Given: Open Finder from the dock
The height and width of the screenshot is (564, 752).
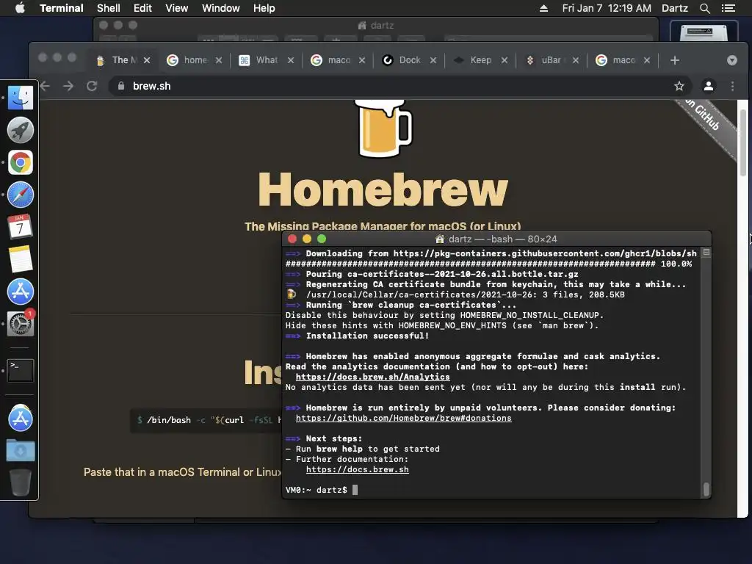Looking at the screenshot, I should (x=20, y=98).
